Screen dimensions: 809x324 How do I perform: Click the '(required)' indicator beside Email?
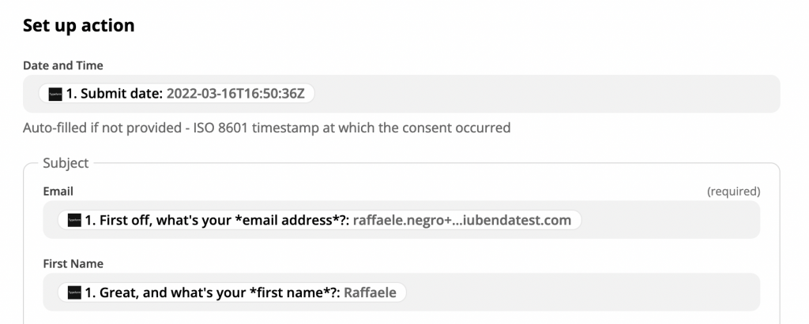(x=733, y=192)
